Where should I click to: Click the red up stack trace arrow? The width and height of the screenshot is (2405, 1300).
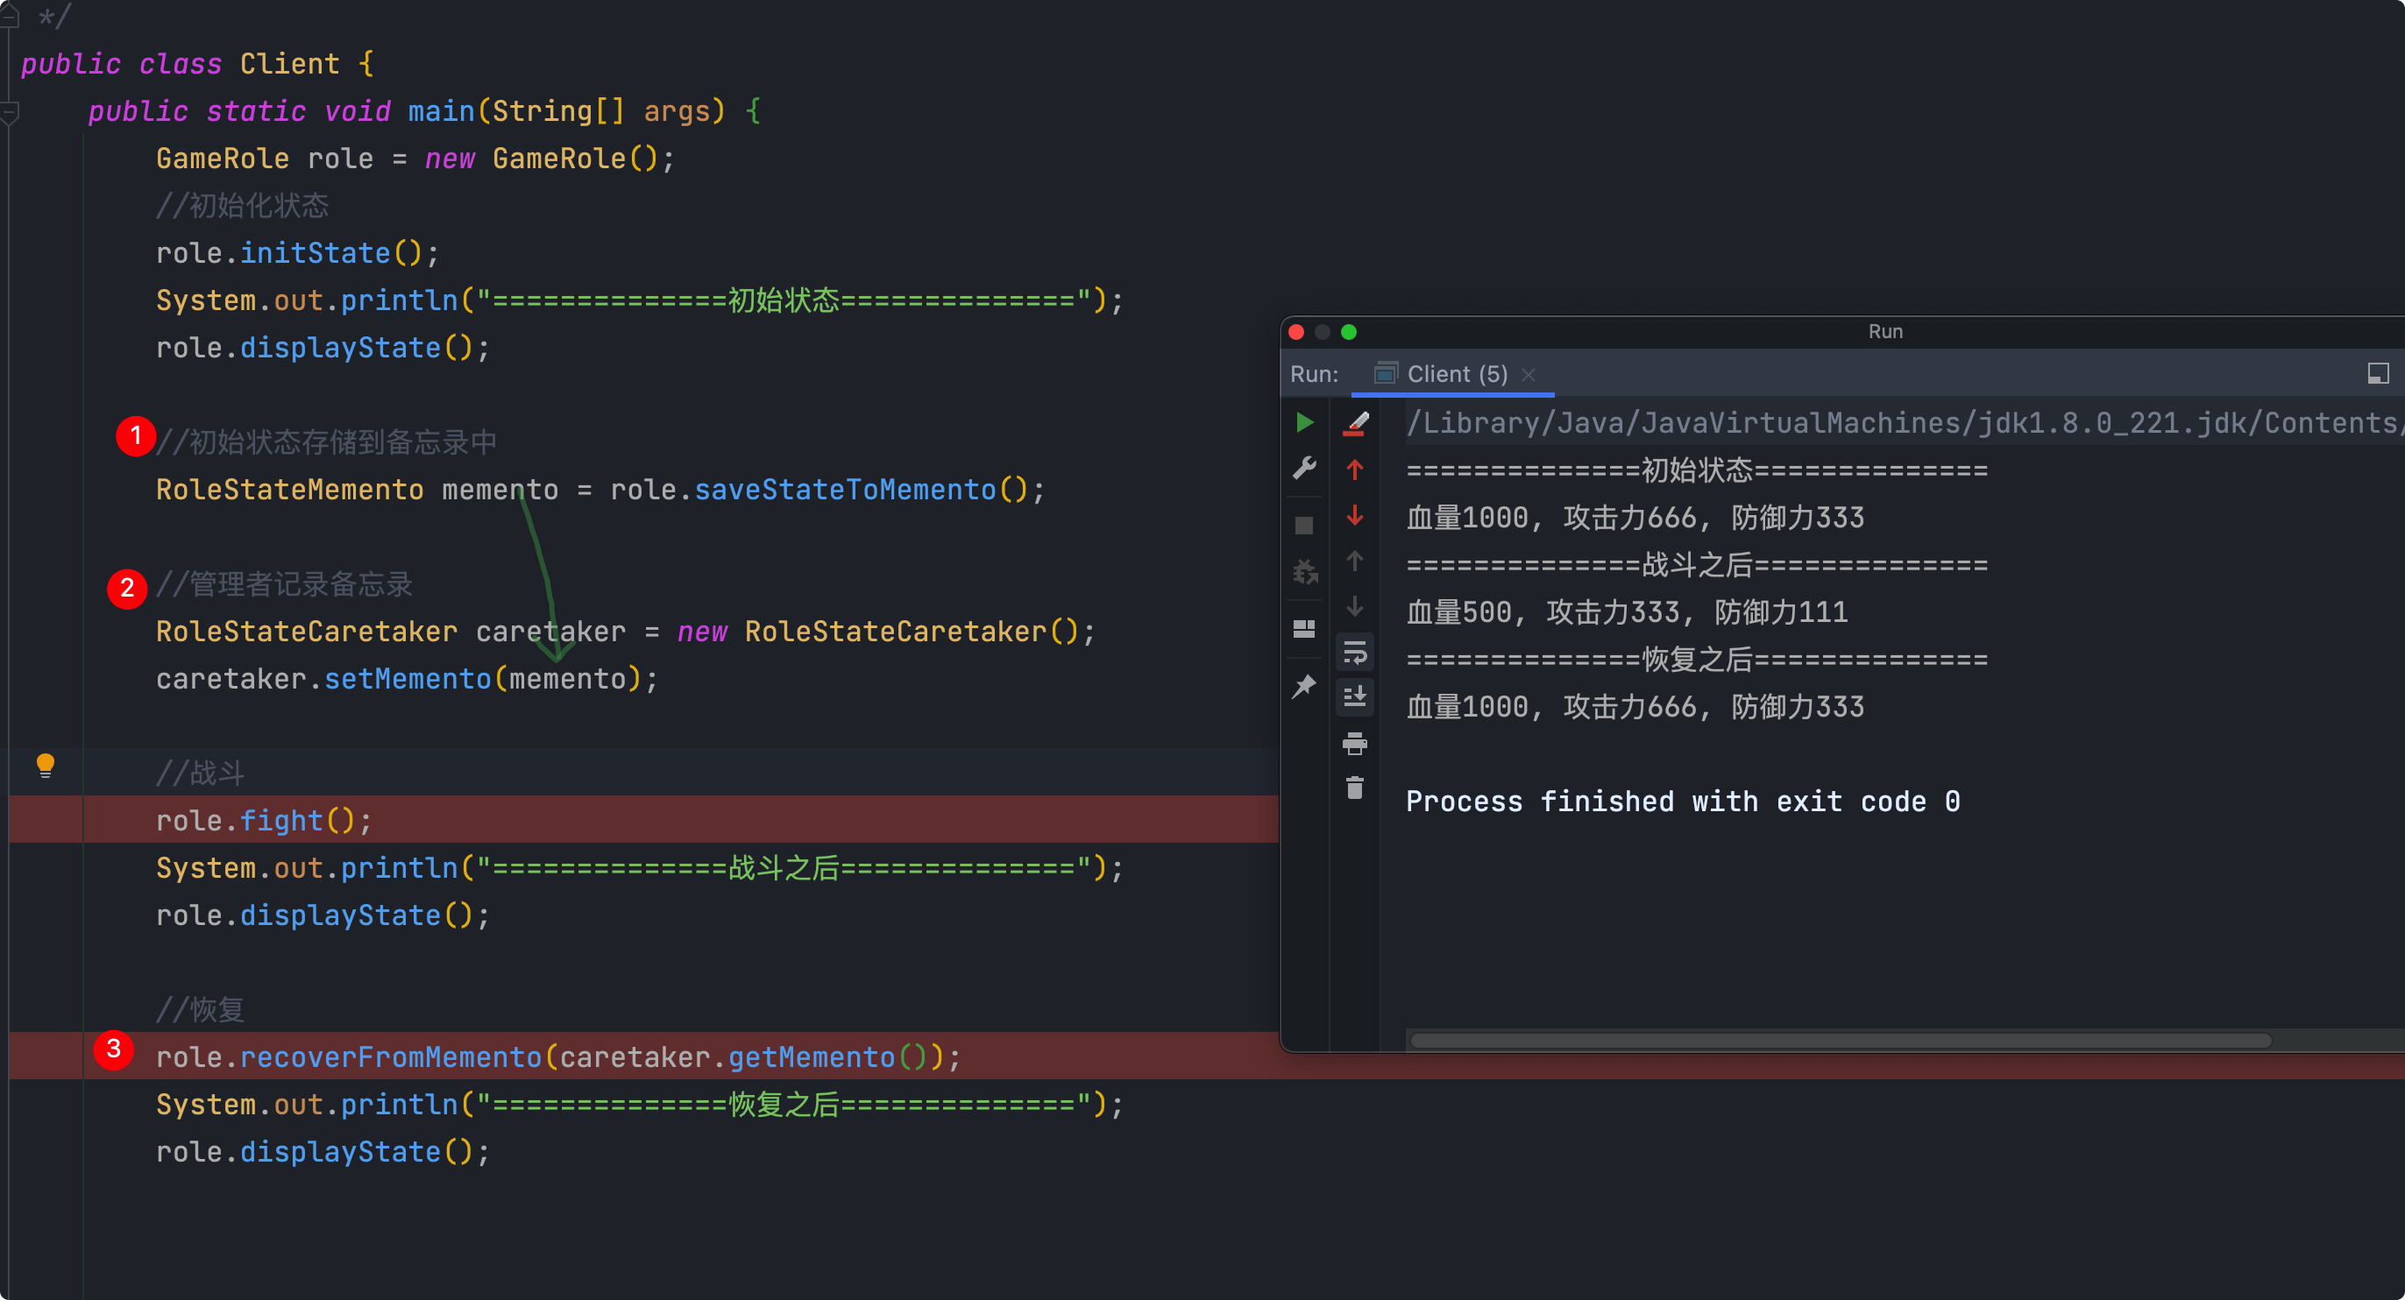pyautogui.click(x=1355, y=470)
